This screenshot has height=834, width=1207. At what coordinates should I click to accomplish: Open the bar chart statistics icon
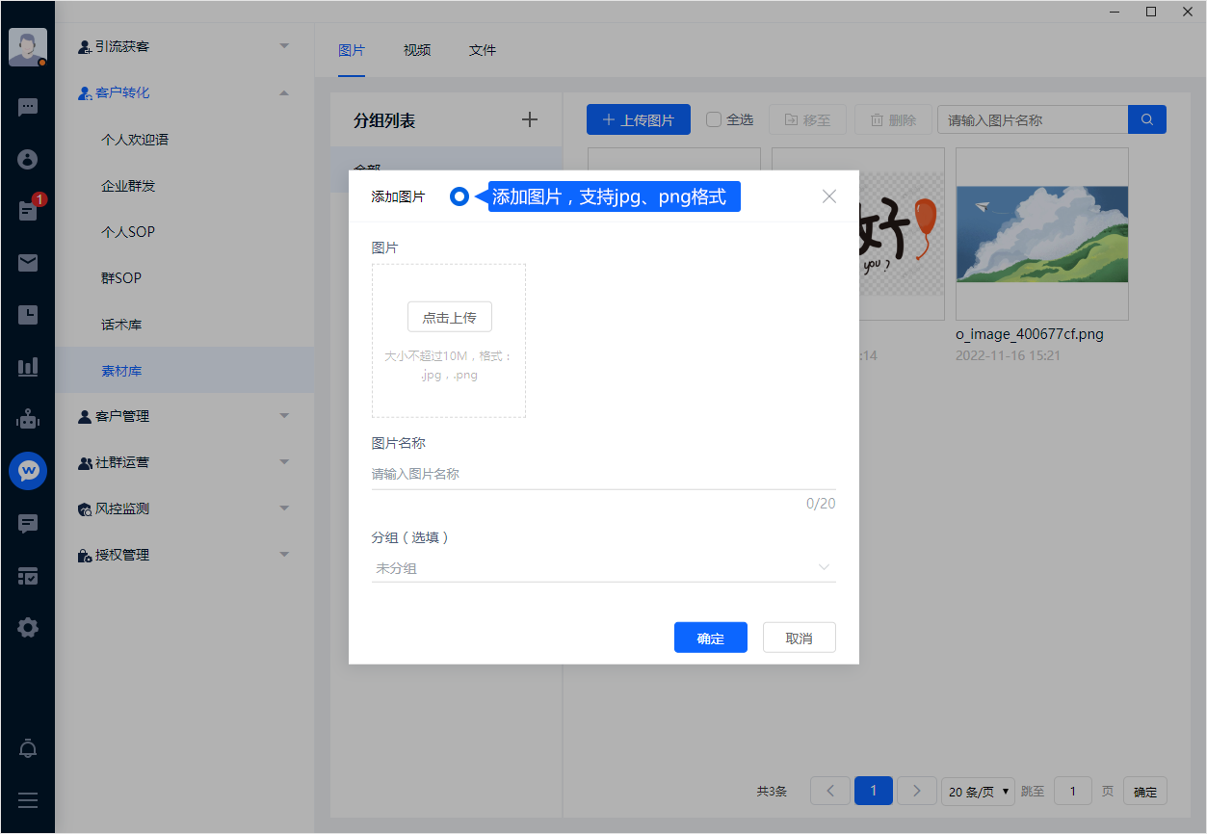click(x=28, y=367)
